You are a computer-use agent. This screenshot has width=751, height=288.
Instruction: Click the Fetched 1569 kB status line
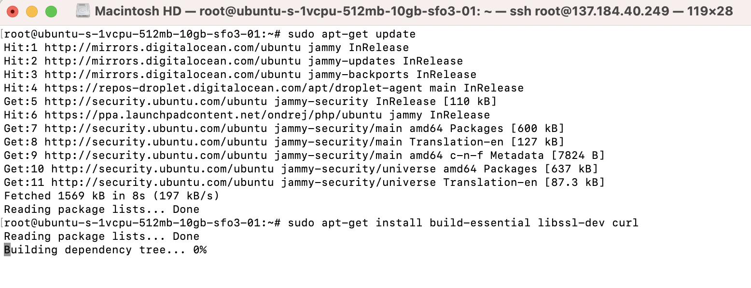(x=111, y=196)
